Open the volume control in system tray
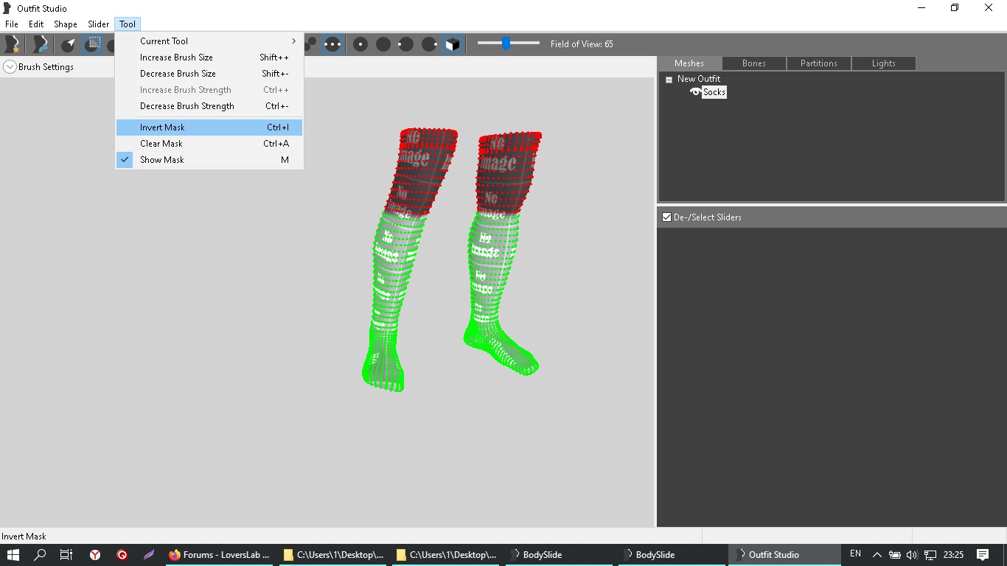This screenshot has height=566, width=1007. (x=912, y=555)
